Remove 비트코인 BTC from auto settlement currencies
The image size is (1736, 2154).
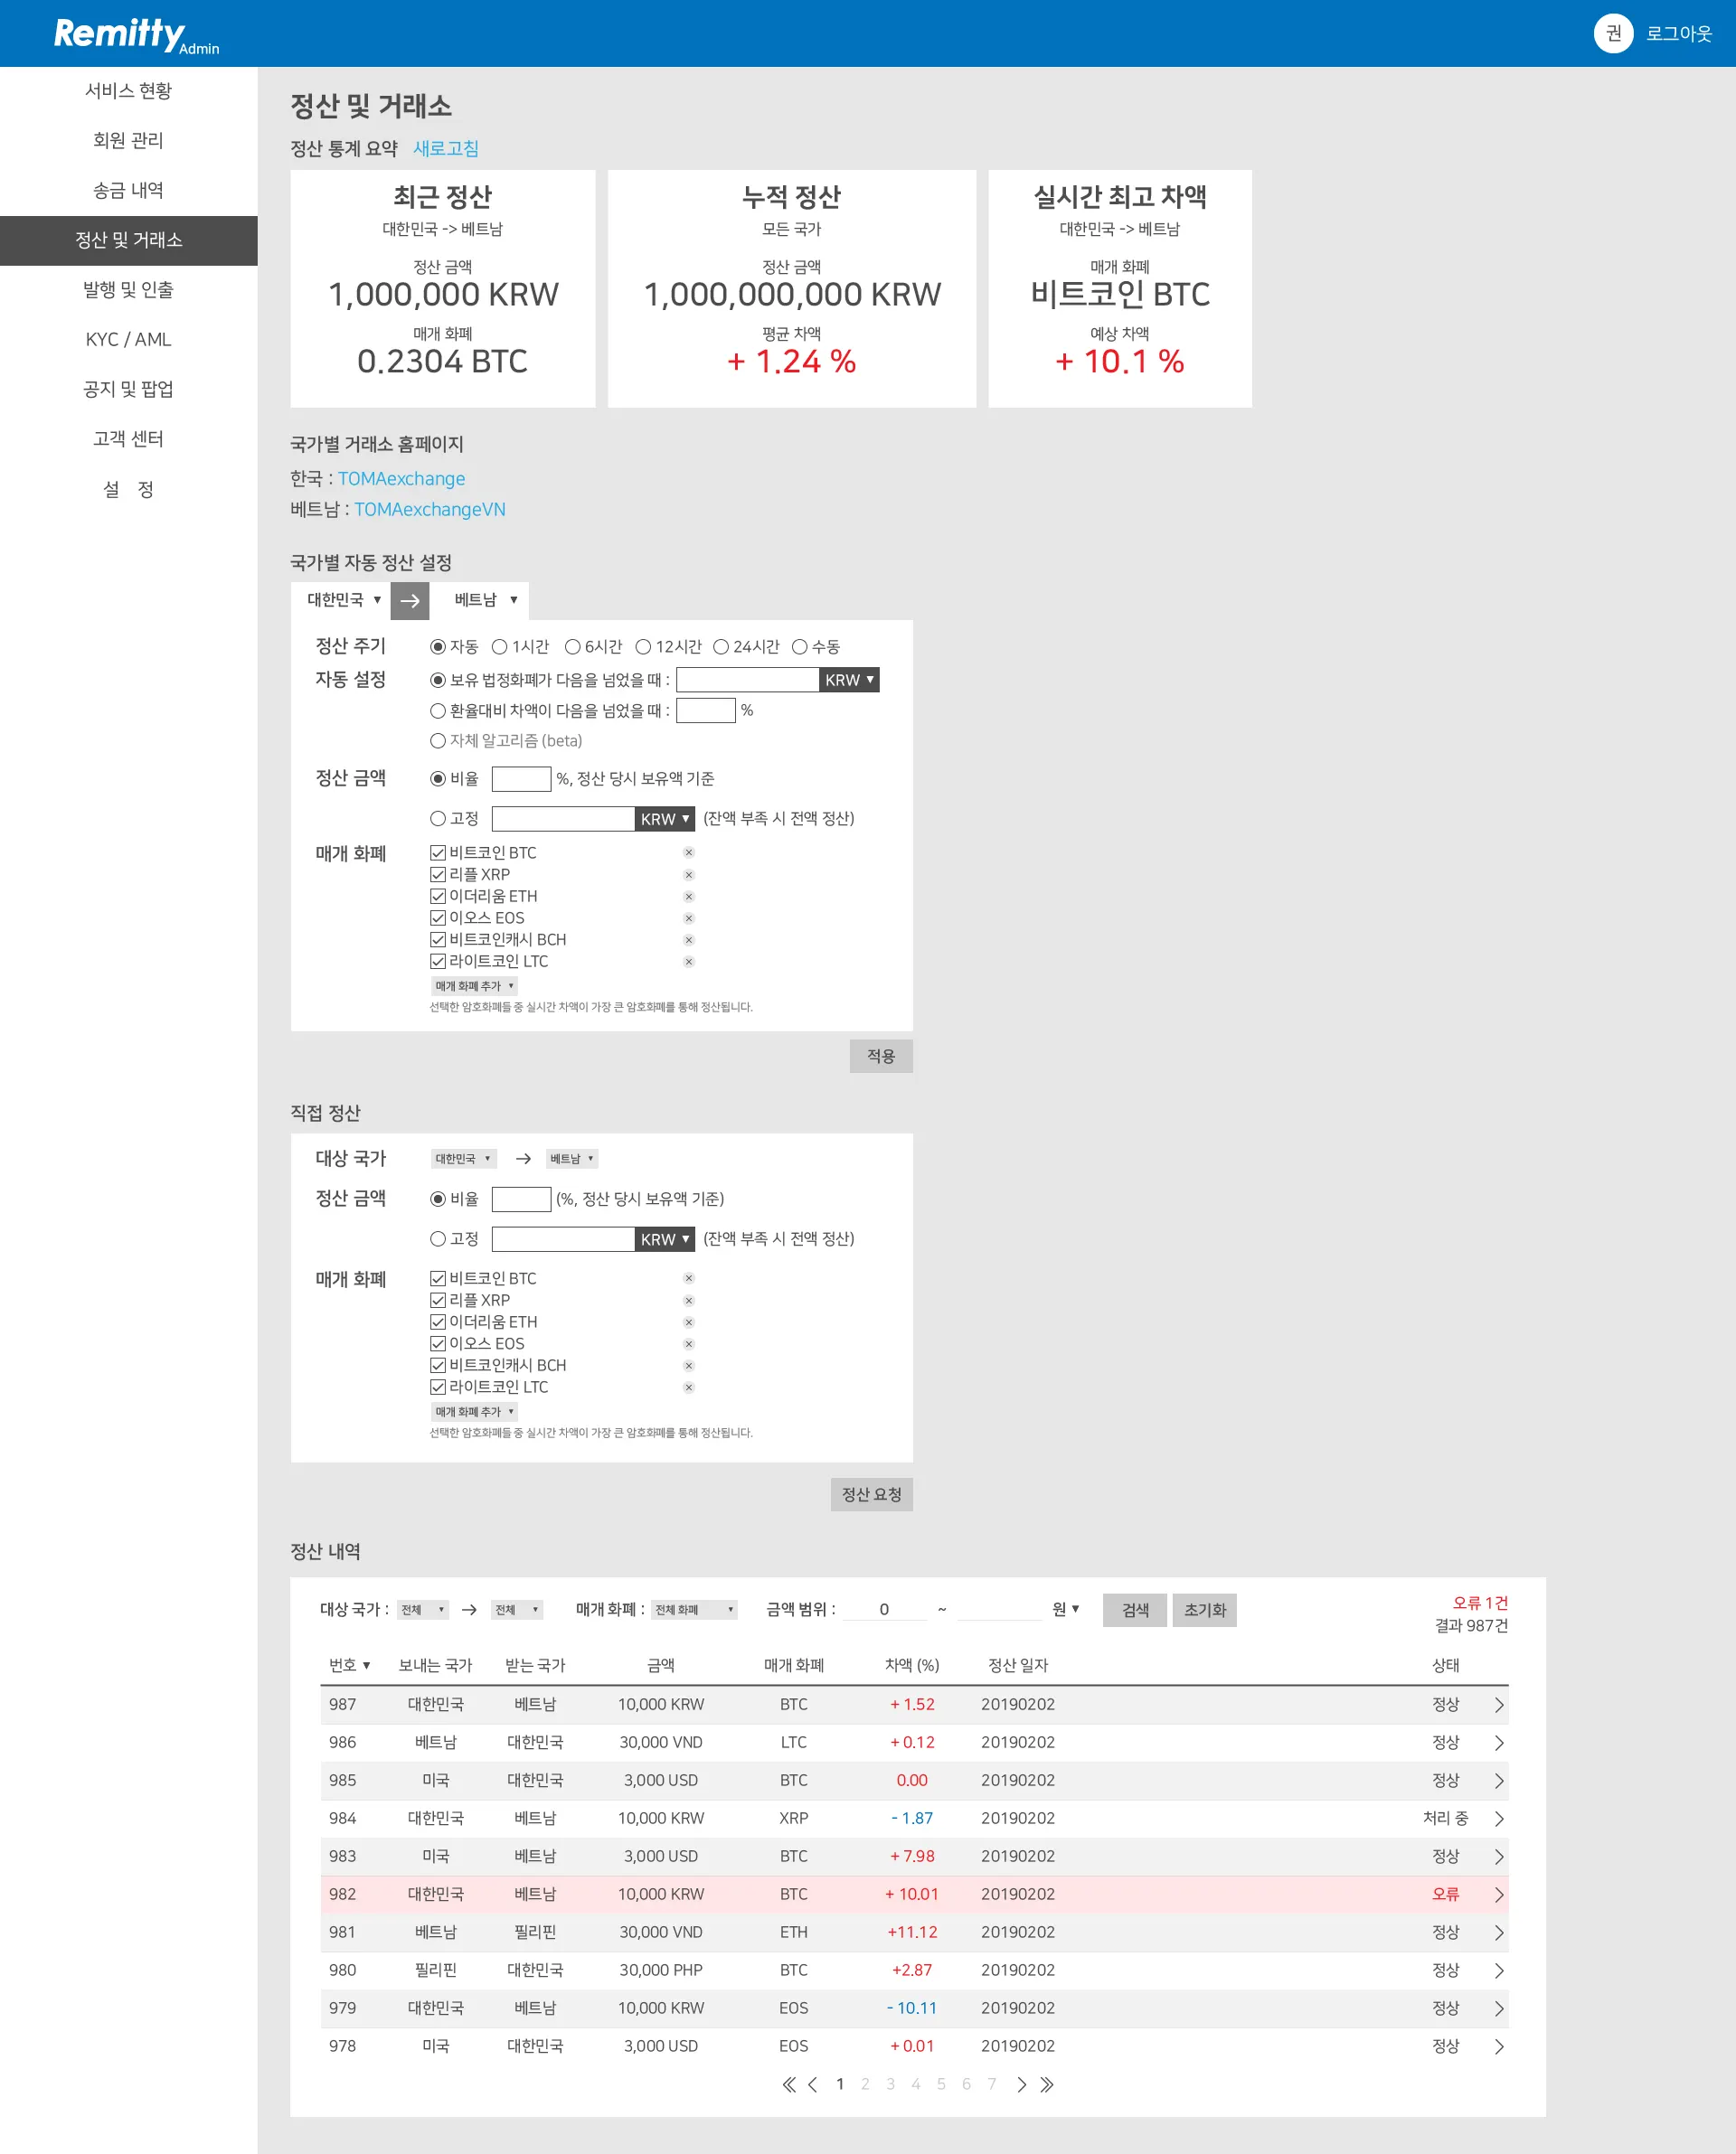(x=688, y=852)
